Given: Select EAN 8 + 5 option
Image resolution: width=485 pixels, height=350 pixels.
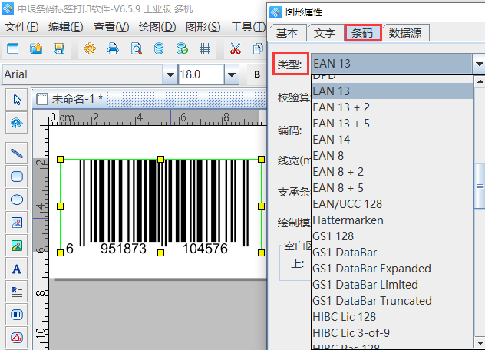Looking at the screenshot, I should [392, 188].
